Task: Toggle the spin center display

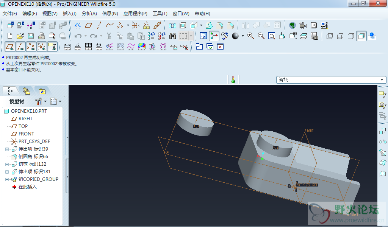Action: pyautogui.click(x=214, y=36)
